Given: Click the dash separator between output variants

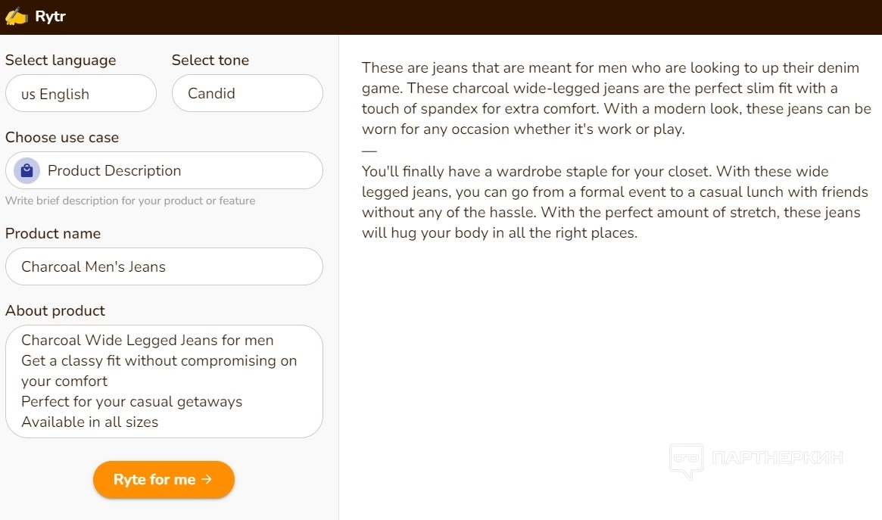Looking at the screenshot, I should click(369, 151).
